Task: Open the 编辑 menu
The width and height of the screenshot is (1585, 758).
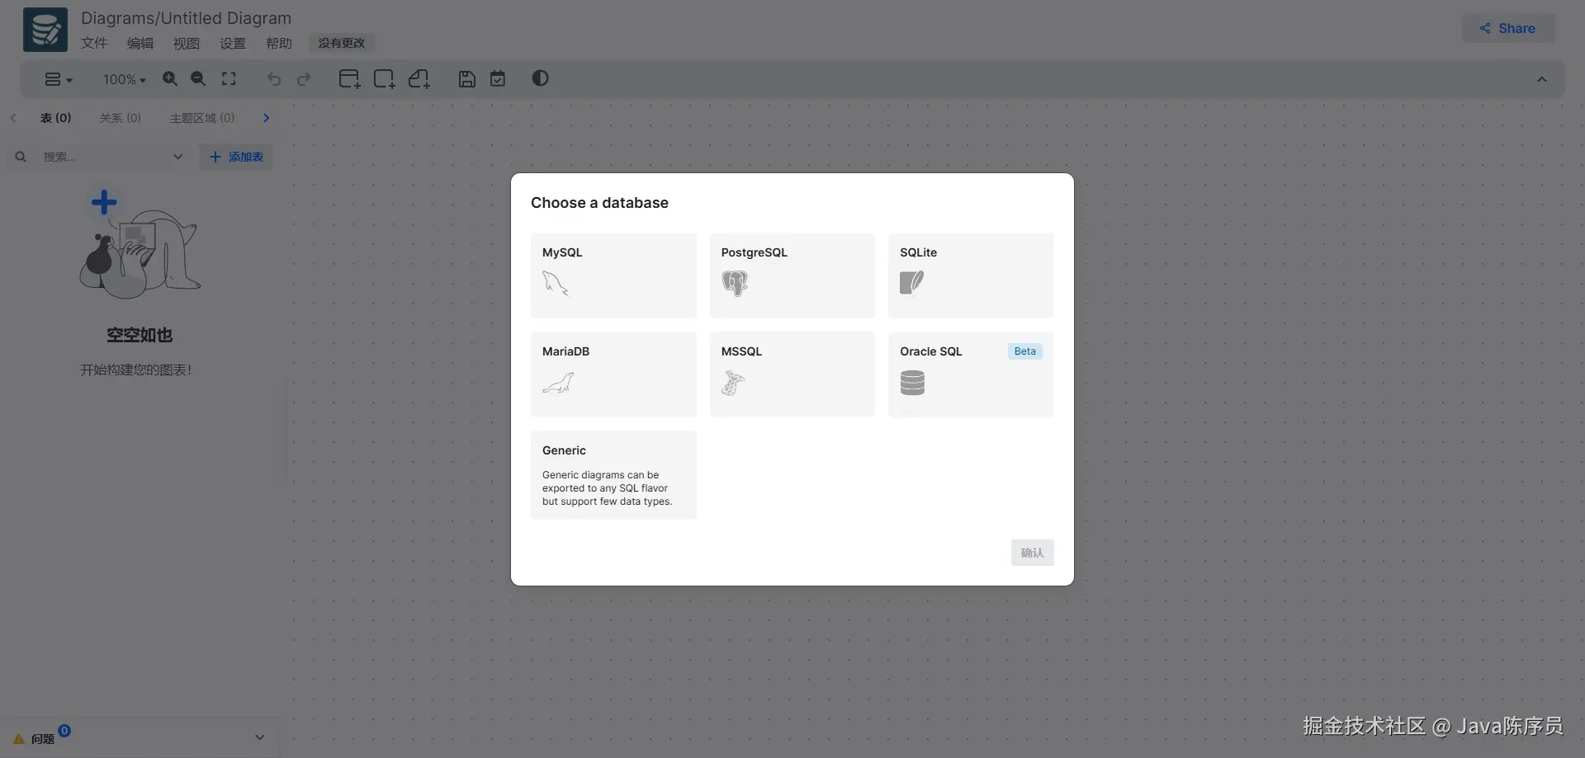Action: click(x=140, y=43)
